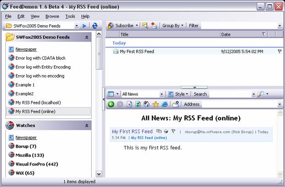Open the Tools menu
Image resolution: width=285 pixels, height=187 pixels.
[70, 16]
